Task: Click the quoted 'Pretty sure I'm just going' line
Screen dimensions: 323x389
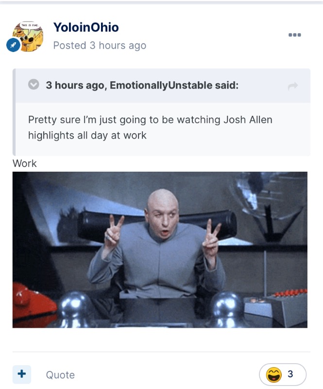Action: [x=150, y=120]
